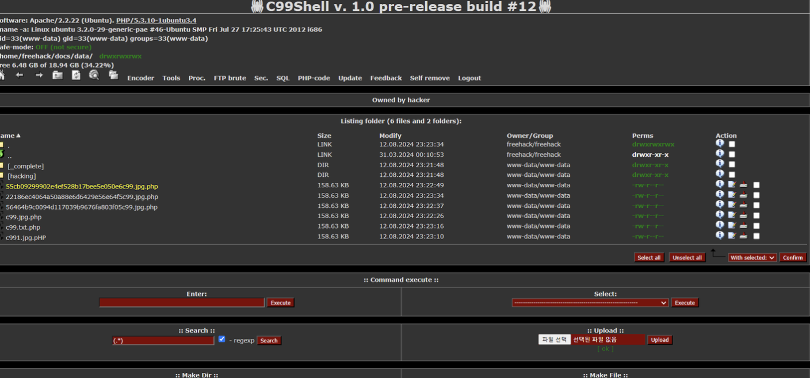Open the [hacking] folder link
This screenshot has height=378, width=810.
pyautogui.click(x=22, y=176)
